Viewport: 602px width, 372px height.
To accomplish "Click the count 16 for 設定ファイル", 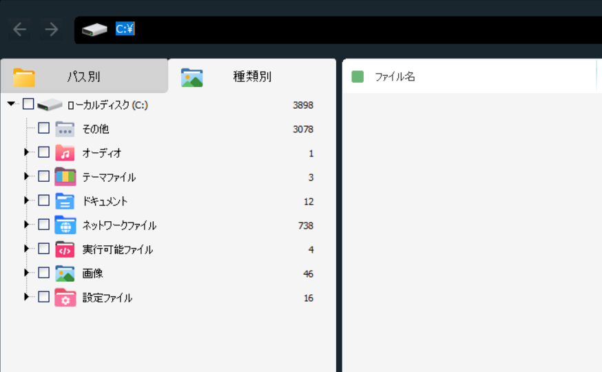I will tap(309, 298).
